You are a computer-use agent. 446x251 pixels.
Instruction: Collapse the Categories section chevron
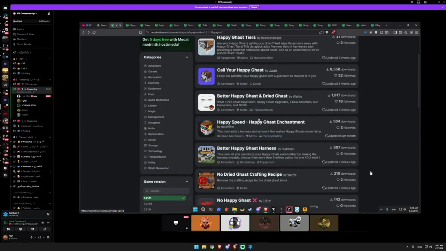[x=187, y=57]
